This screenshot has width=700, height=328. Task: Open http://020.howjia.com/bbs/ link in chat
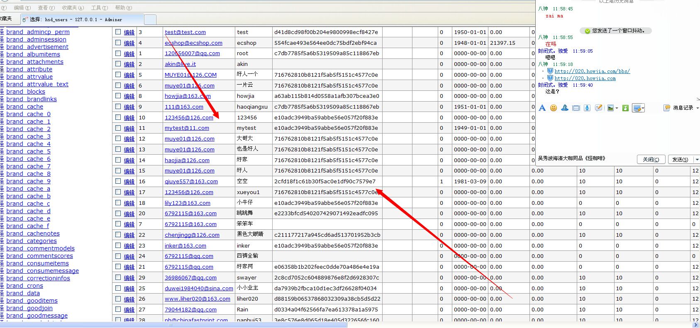click(x=592, y=71)
